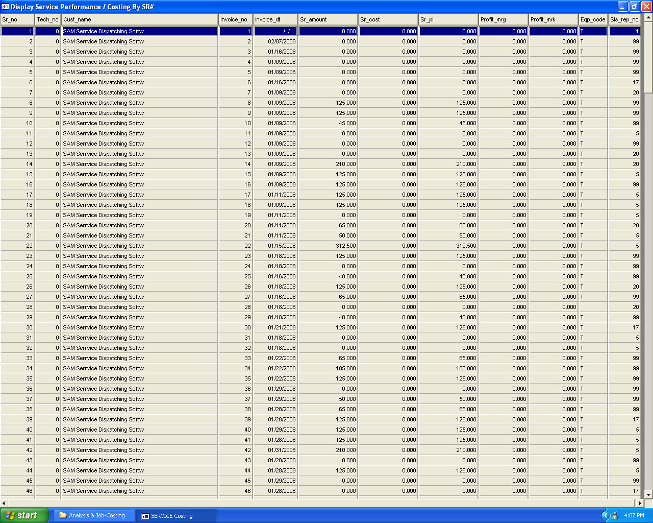Click the Sr_cost column header
The height and width of the screenshot is (523, 653).
click(388, 19)
